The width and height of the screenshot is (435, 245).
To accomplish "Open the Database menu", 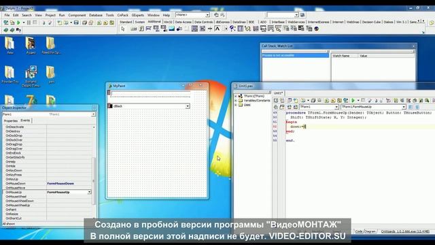I will [x=96, y=15].
